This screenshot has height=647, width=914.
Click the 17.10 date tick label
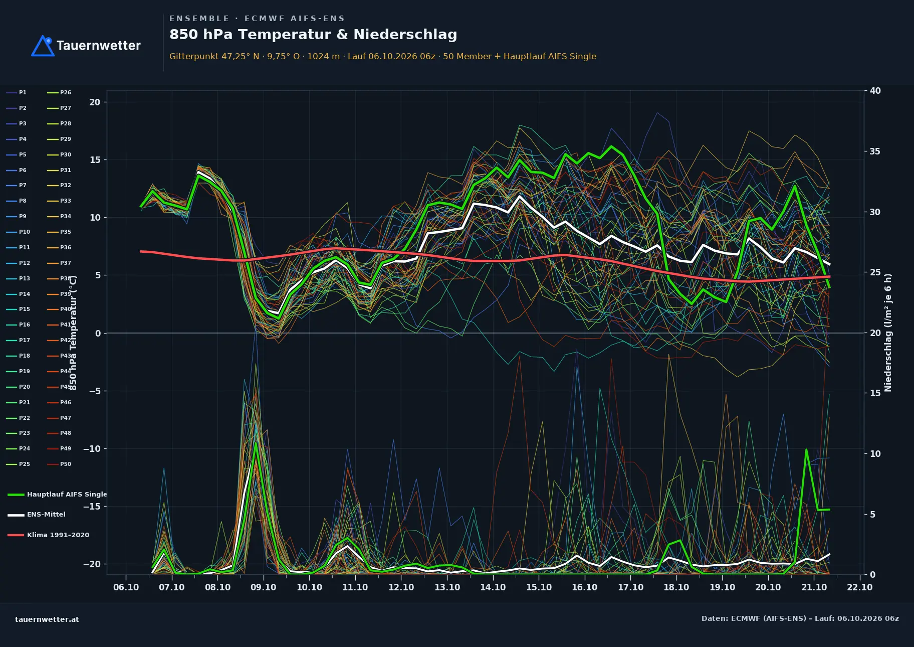coord(630,587)
